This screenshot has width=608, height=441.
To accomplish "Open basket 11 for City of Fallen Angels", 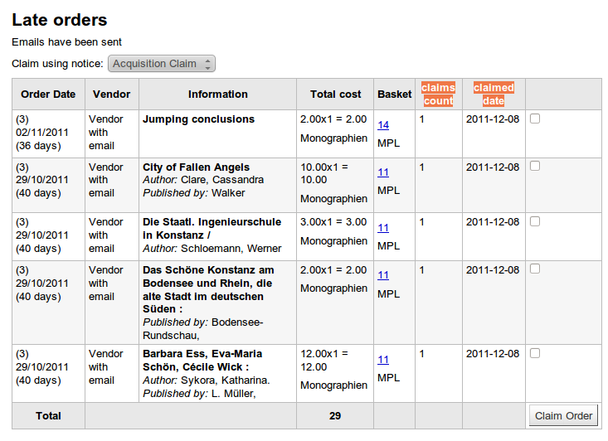I will pos(383,172).
